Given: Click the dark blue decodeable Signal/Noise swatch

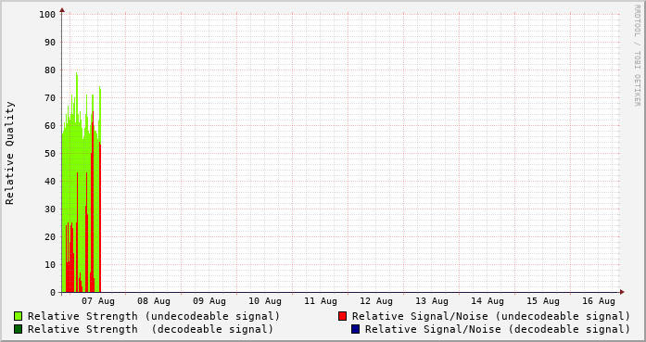Looking at the screenshot, I should 355,329.
